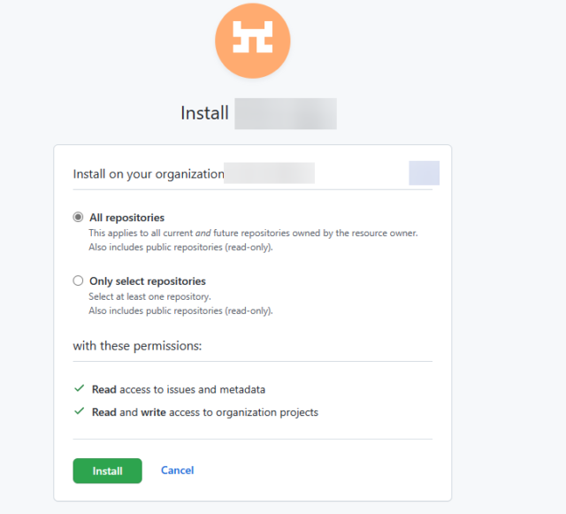Click public repositories note under All repositories

point(180,248)
